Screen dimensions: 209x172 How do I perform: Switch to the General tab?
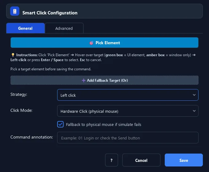25,28
